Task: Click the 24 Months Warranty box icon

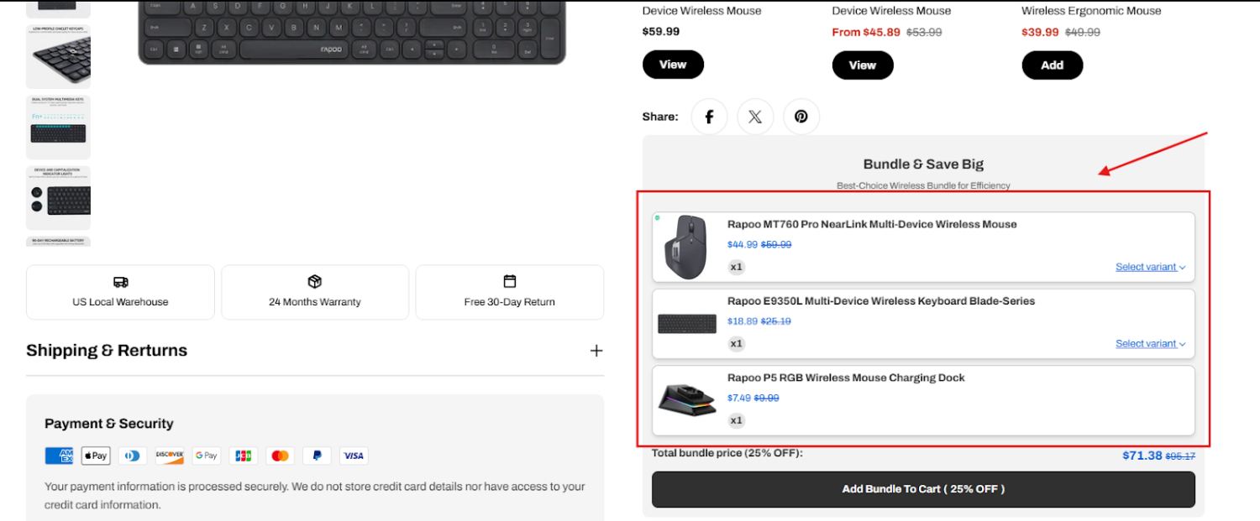Action: pyautogui.click(x=315, y=281)
